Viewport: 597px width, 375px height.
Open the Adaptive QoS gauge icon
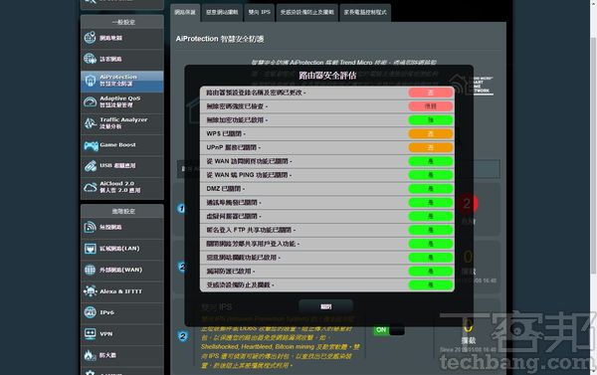[91, 101]
